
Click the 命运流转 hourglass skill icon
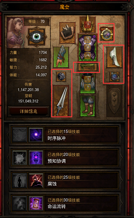[x=36, y=203]
